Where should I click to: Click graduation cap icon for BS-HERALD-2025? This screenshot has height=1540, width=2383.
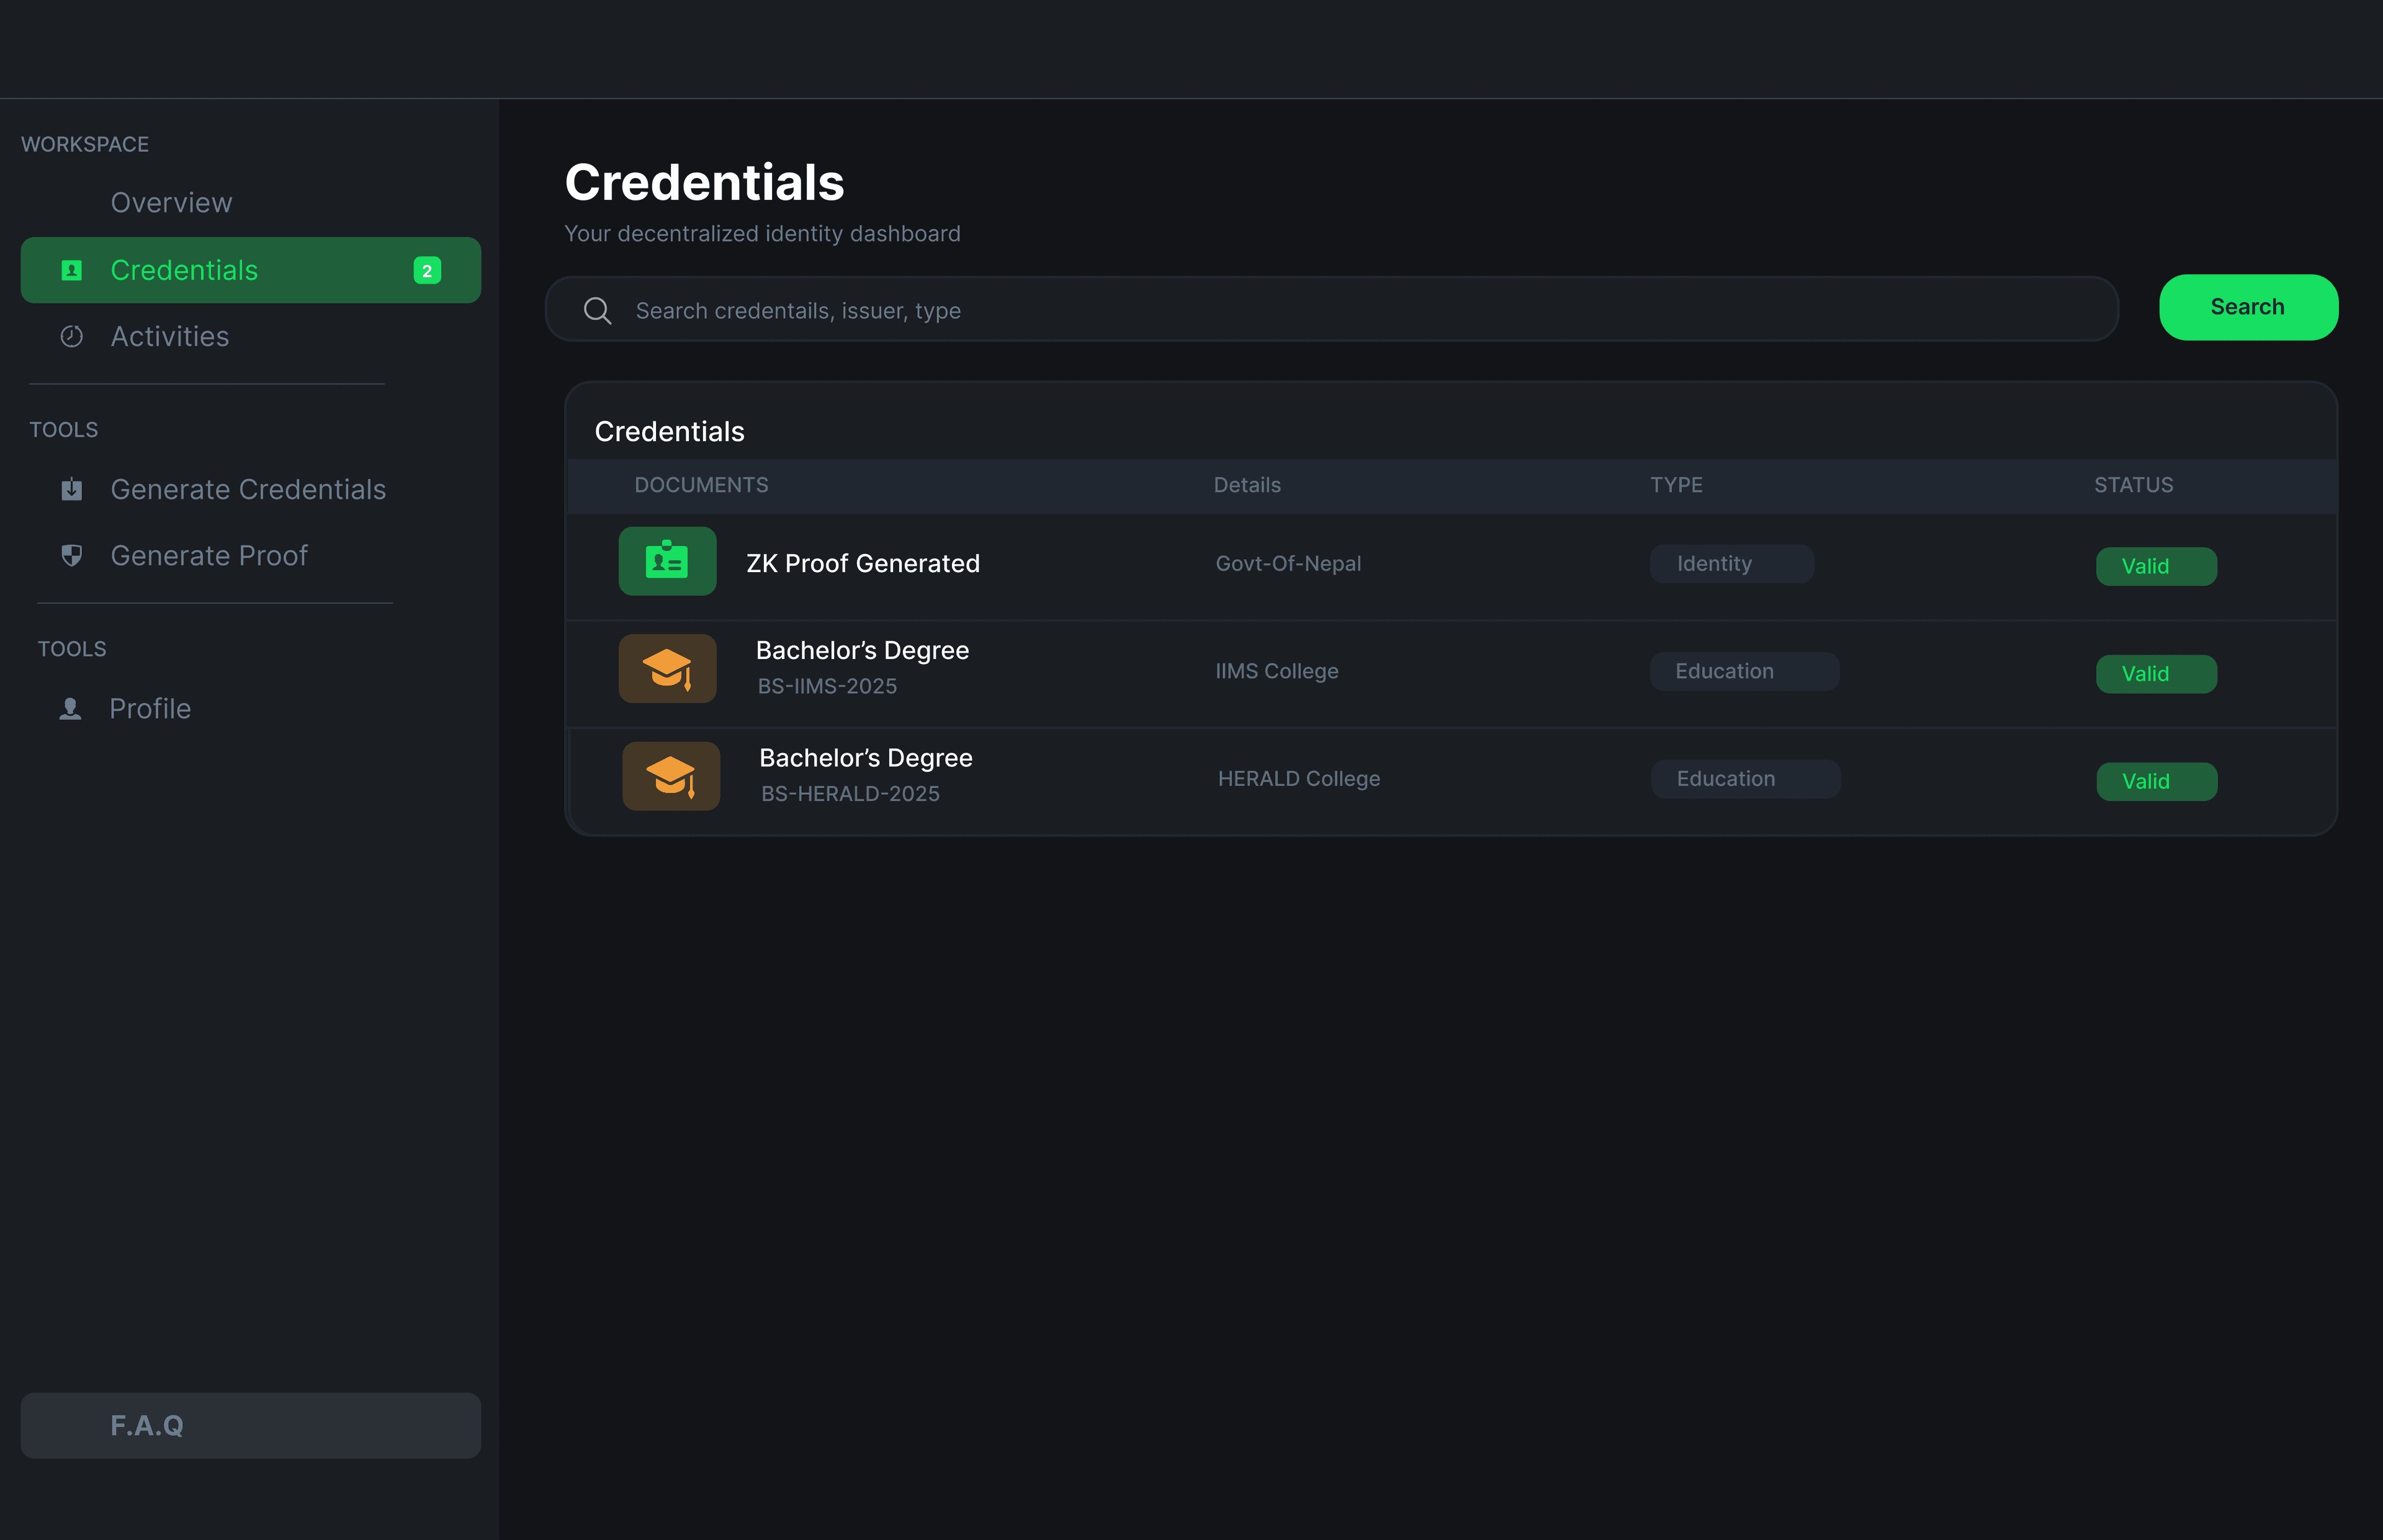[x=671, y=775]
